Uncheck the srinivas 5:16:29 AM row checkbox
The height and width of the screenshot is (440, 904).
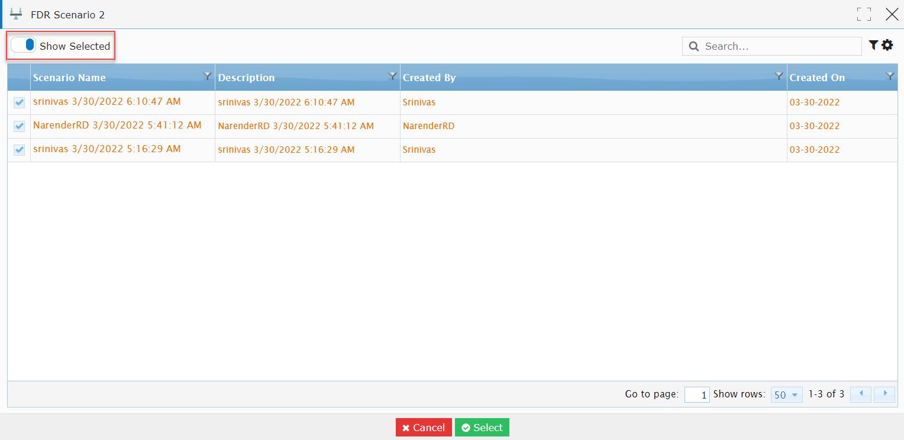[20, 150]
